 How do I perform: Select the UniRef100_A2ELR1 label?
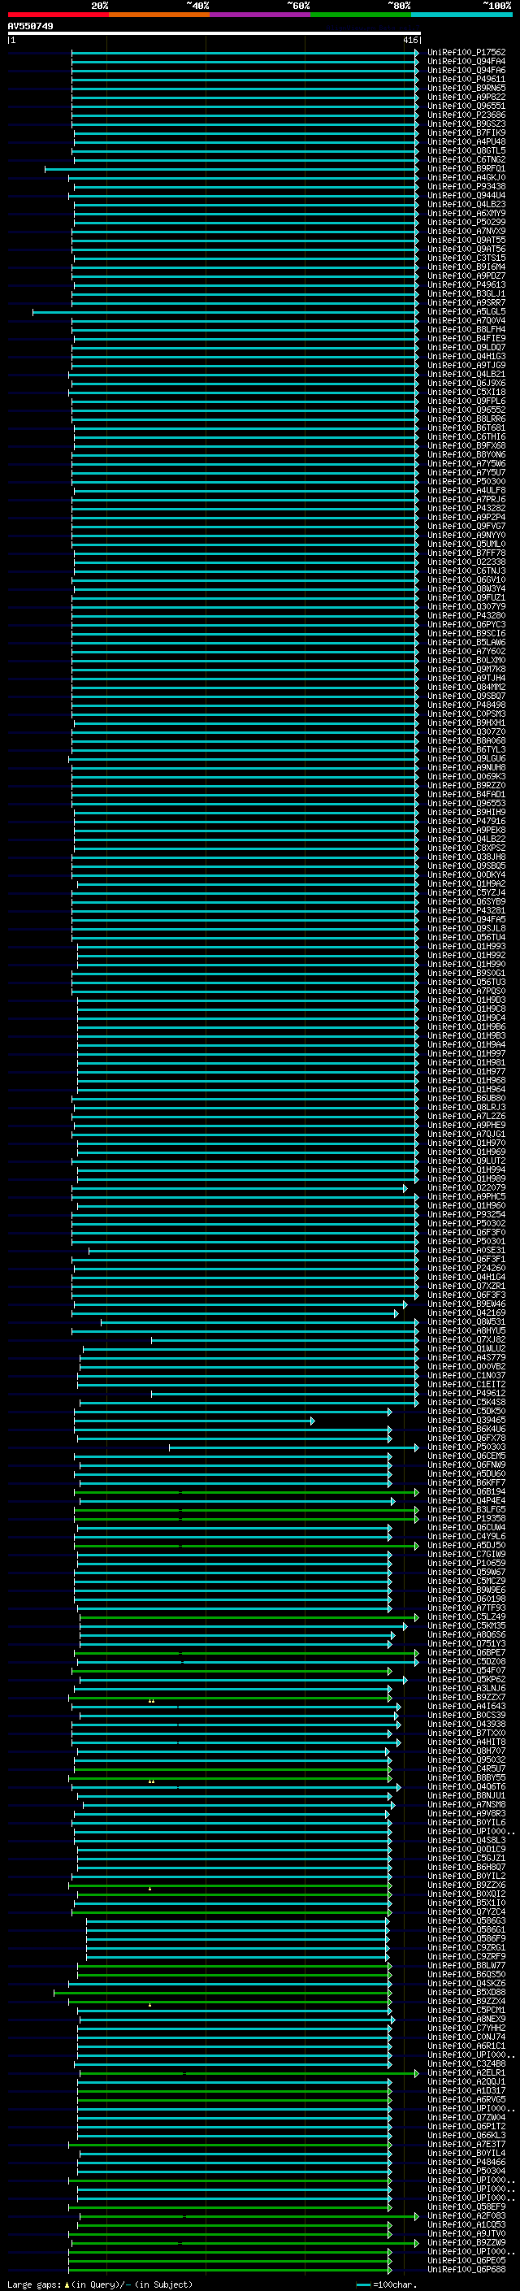[x=466, y=2073]
